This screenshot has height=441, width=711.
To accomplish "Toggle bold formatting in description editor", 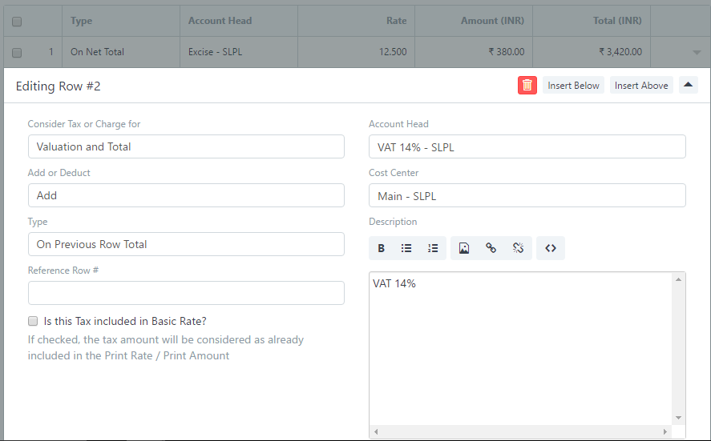I will pyautogui.click(x=382, y=248).
